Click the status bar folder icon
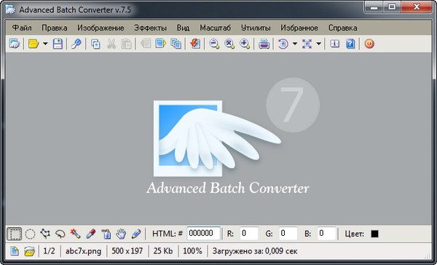437x265 pixels. tap(30, 251)
